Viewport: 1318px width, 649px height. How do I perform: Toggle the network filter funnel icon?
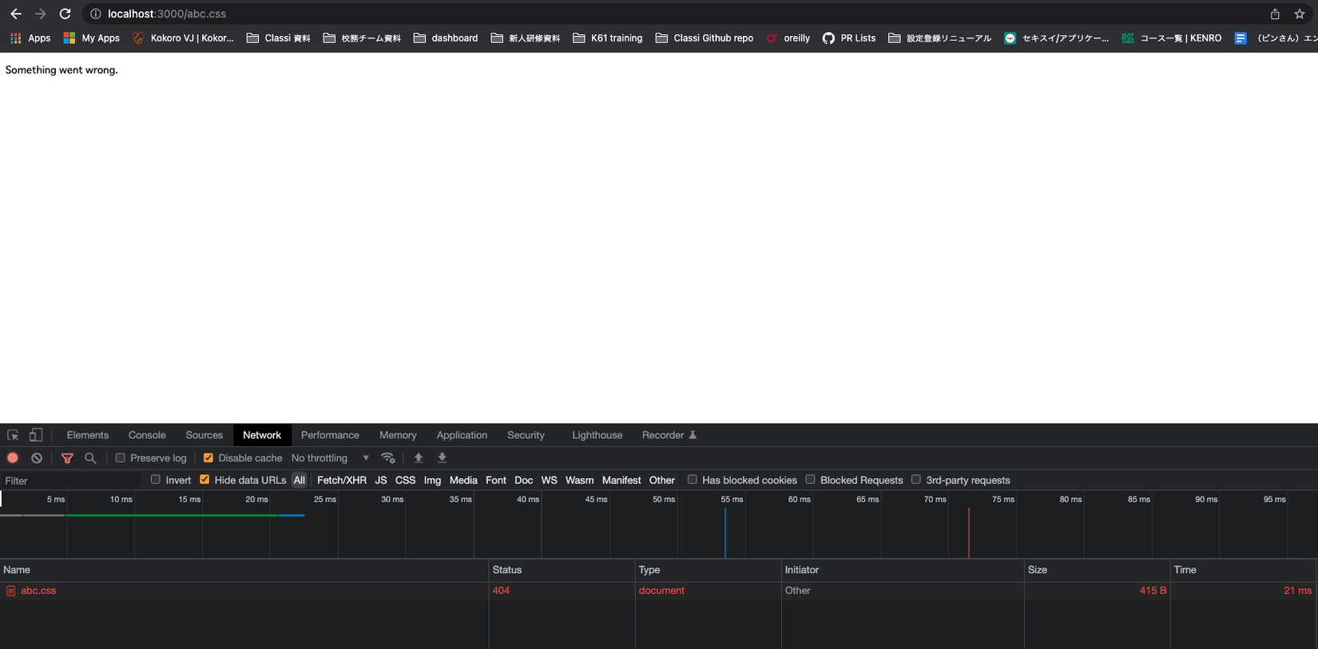[x=67, y=458]
